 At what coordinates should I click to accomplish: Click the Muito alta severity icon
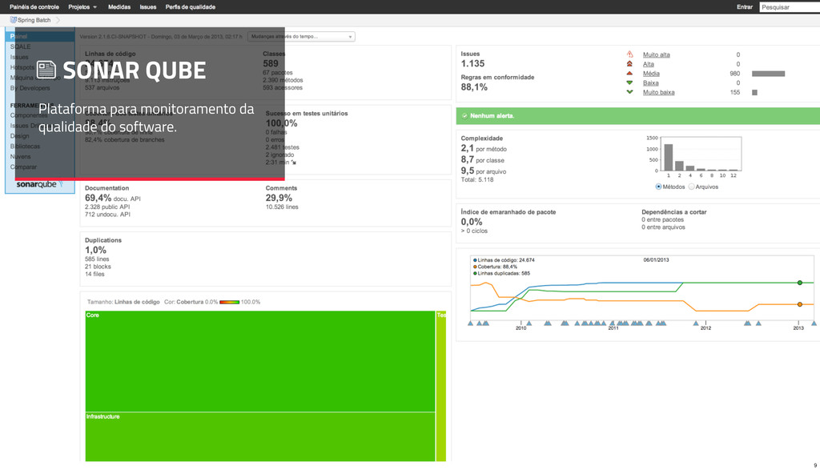click(x=629, y=54)
